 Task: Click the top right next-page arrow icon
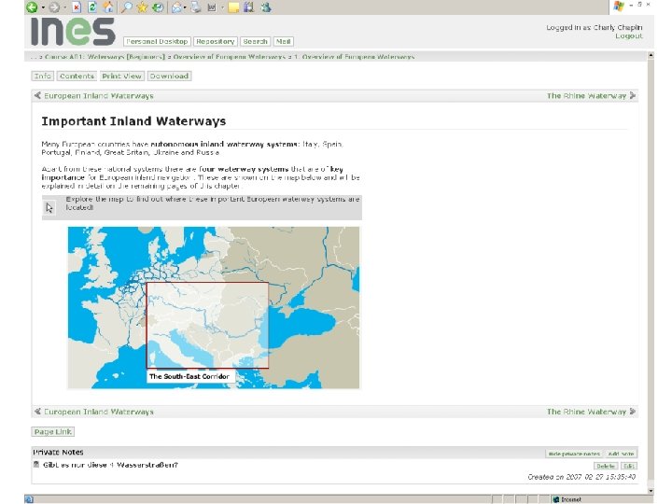tap(633, 95)
